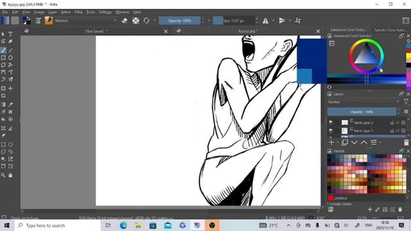Open the choose workspace button
The image size is (411, 231).
[x=405, y=21]
